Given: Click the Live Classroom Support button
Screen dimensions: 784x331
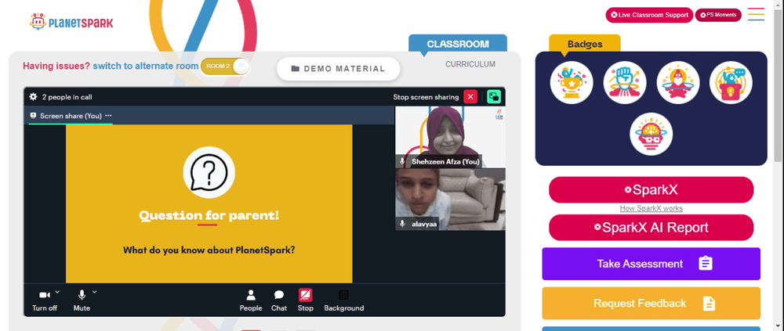Looking at the screenshot, I should [649, 15].
